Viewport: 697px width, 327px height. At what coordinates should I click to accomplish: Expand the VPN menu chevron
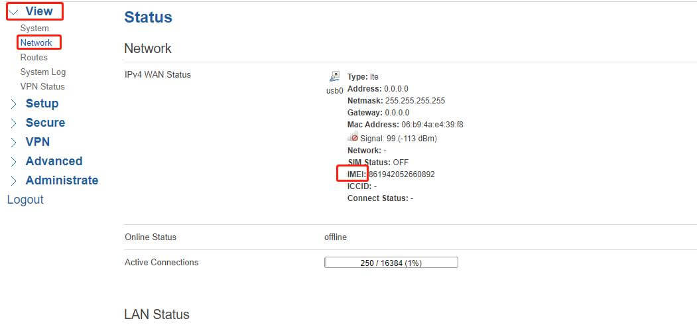13,142
